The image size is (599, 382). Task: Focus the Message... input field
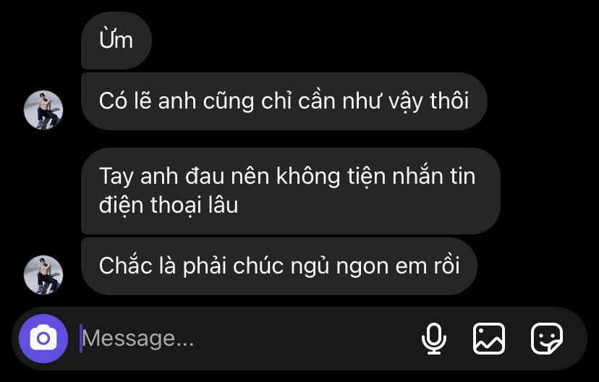pyautogui.click(x=245, y=339)
